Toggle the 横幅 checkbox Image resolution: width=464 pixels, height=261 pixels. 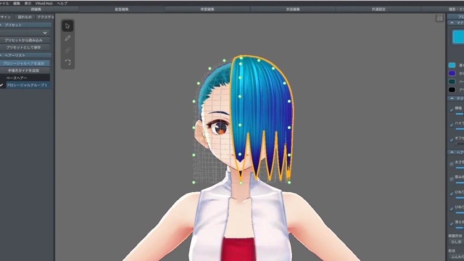[451, 110]
